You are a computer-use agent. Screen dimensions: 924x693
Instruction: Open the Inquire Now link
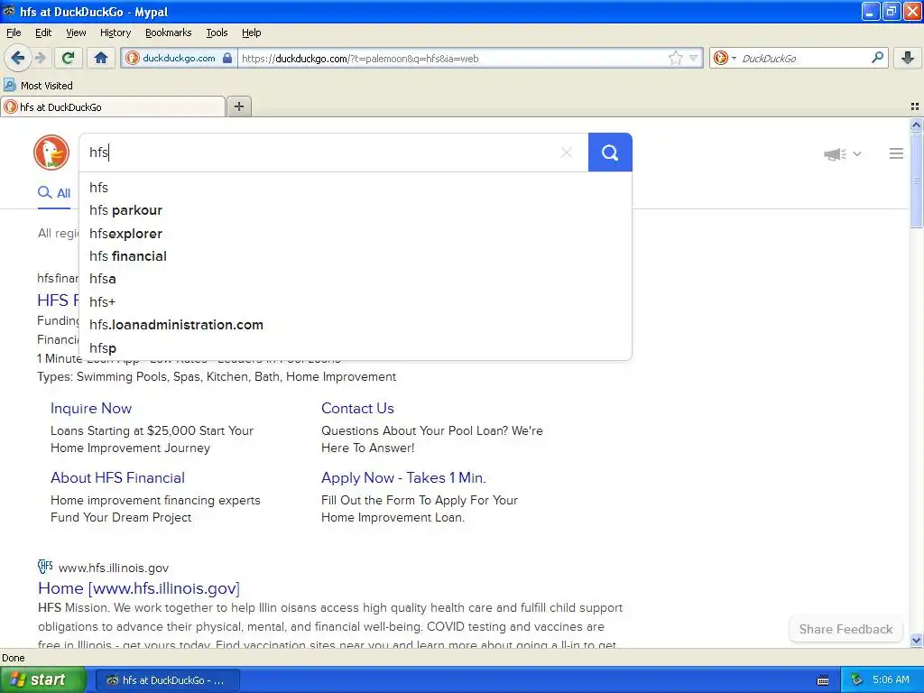click(91, 409)
